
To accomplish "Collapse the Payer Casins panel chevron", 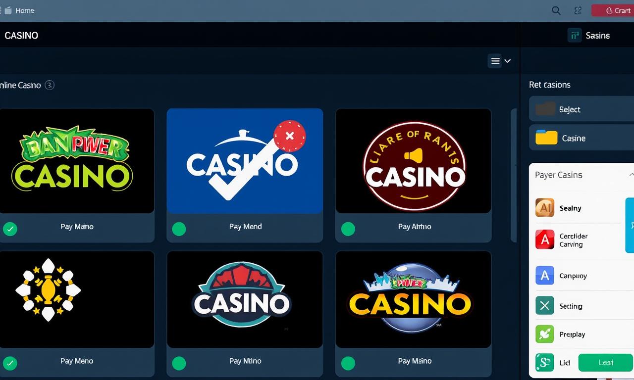I will (631, 175).
